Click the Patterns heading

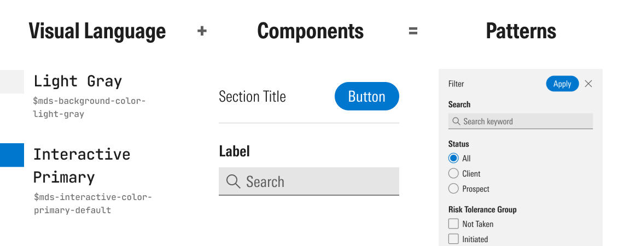pyautogui.click(x=521, y=31)
